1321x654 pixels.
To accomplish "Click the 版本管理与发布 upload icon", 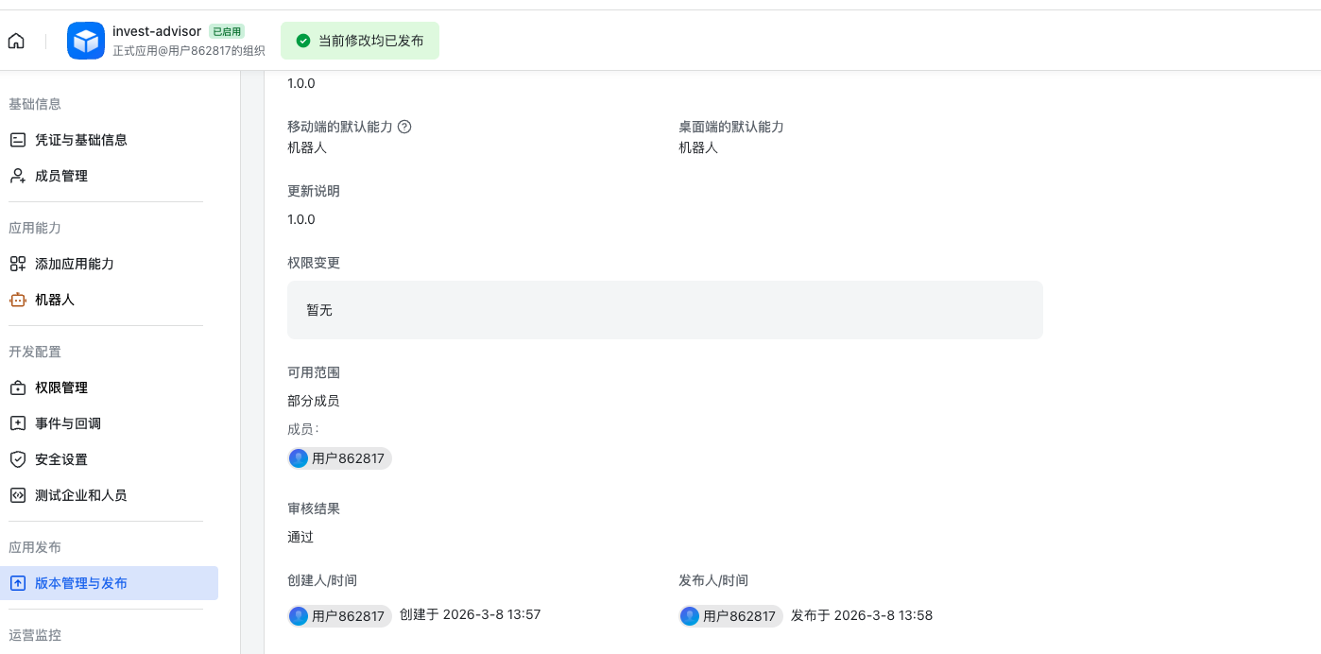I will [17, 583].
